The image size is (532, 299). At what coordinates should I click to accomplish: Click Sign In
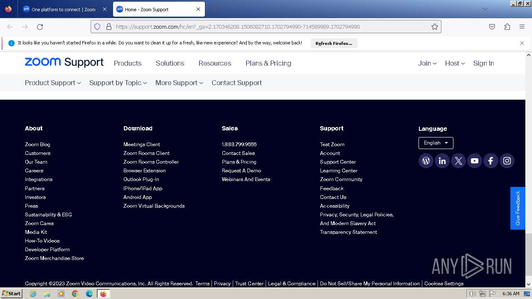click(483, 63)
